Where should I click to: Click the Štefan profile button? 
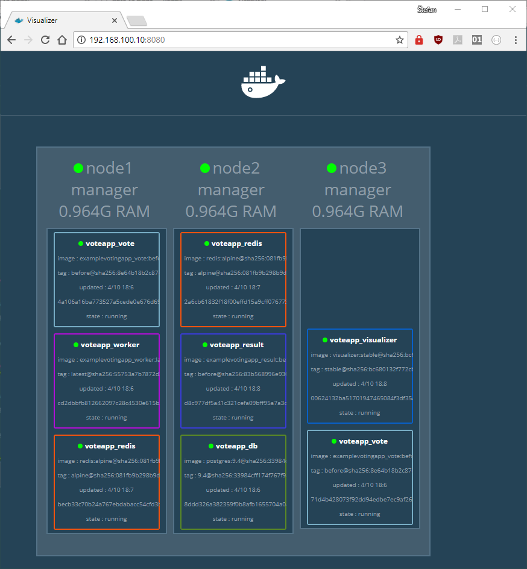click(427, 9)
